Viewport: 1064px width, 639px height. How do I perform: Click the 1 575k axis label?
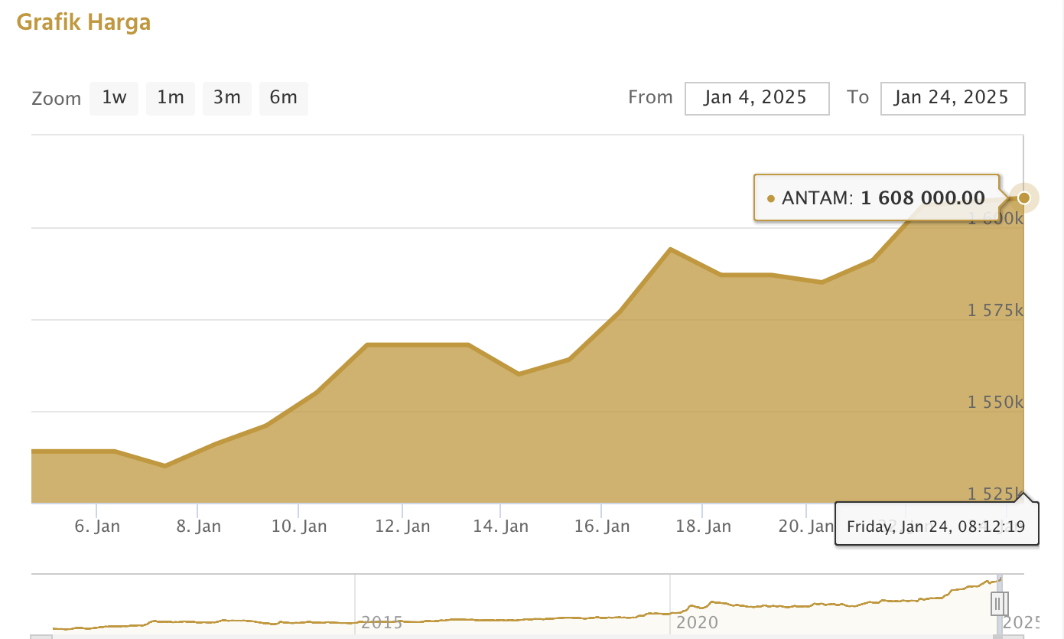pyautogui.click(x=995, y=311)
